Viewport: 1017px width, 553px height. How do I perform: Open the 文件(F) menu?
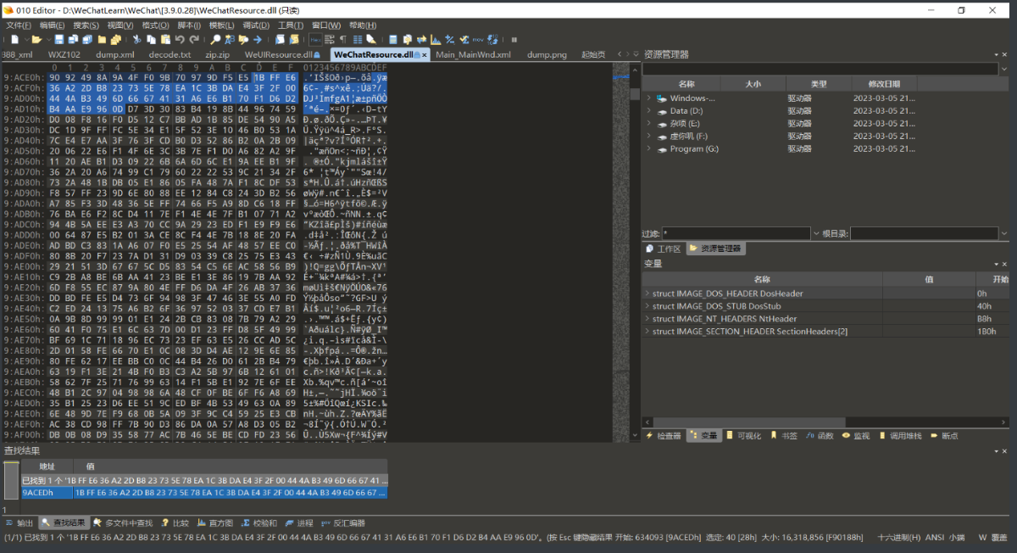point(19,25)
